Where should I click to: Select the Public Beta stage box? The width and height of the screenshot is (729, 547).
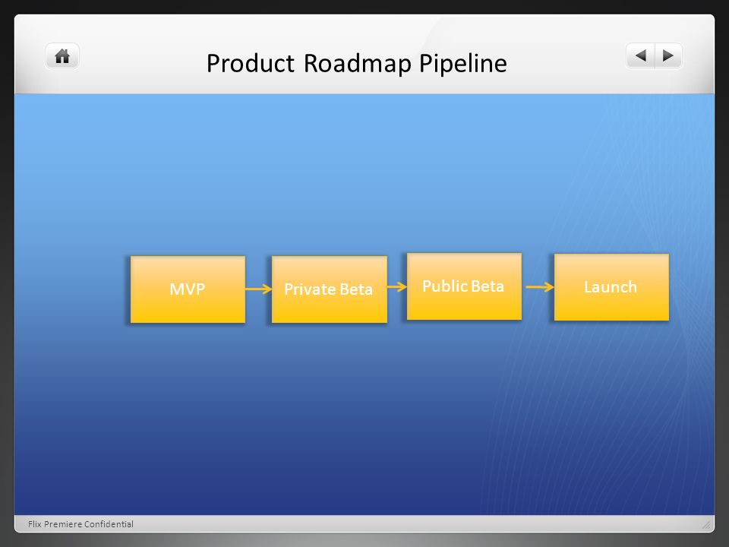point(464,286)
